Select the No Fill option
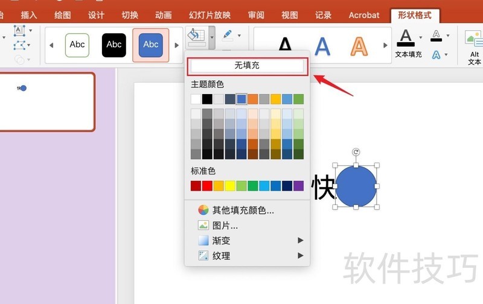This screenshot has height=304, width=483. pyautogui.click(x=247, y=66)
